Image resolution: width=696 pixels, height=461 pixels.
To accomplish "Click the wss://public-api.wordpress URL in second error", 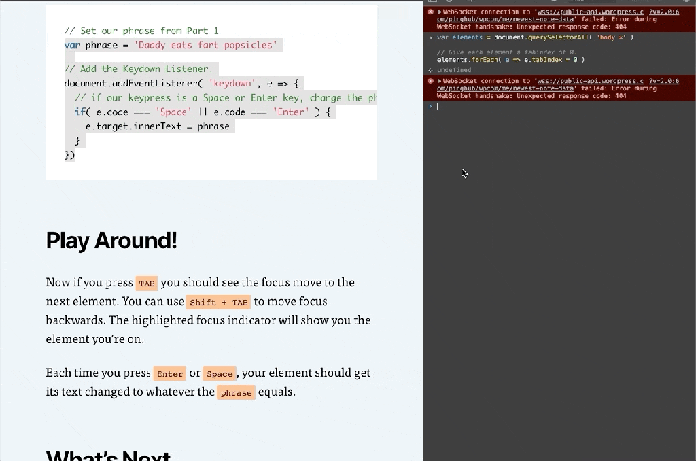I will 590,81.
